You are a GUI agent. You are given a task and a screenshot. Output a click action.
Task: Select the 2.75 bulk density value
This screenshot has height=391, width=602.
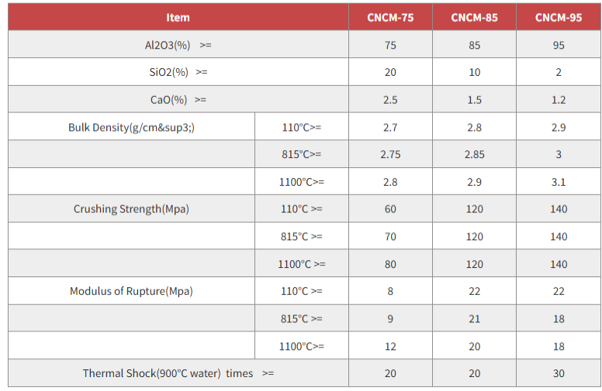[390, 154]
